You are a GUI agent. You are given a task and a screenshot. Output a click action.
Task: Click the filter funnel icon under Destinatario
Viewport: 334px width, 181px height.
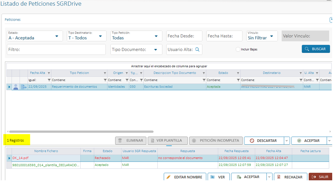tap(301, 80)
